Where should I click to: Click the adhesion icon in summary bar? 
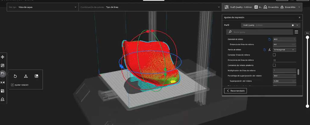282,7
